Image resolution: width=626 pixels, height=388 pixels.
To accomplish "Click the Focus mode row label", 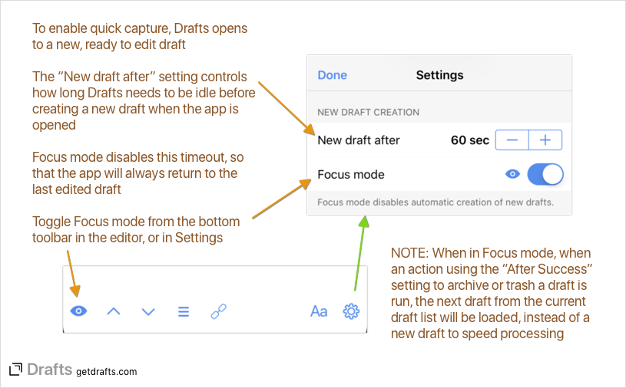I will tap(351, 175).
